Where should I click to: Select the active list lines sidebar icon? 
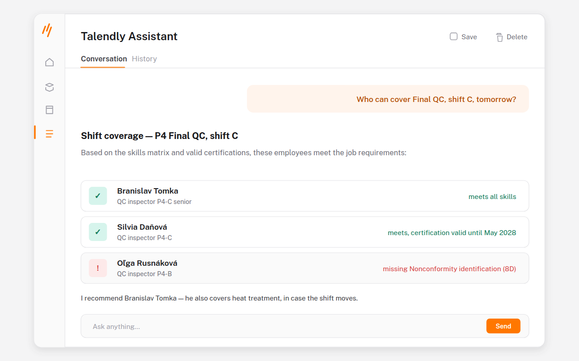(49, 134)
